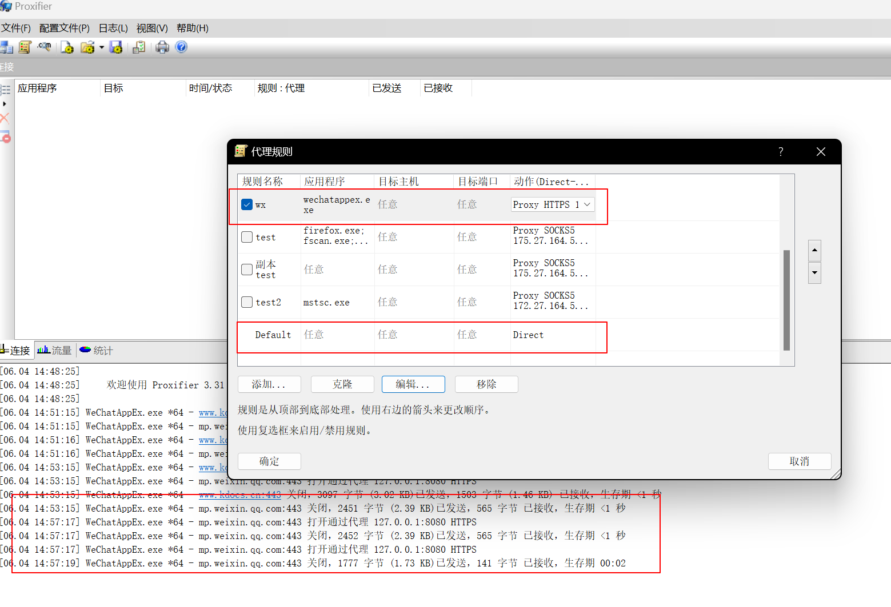Select the wechatappex.exe application cell
Viewport: 891px width, 607px height.
pos(337,204)
